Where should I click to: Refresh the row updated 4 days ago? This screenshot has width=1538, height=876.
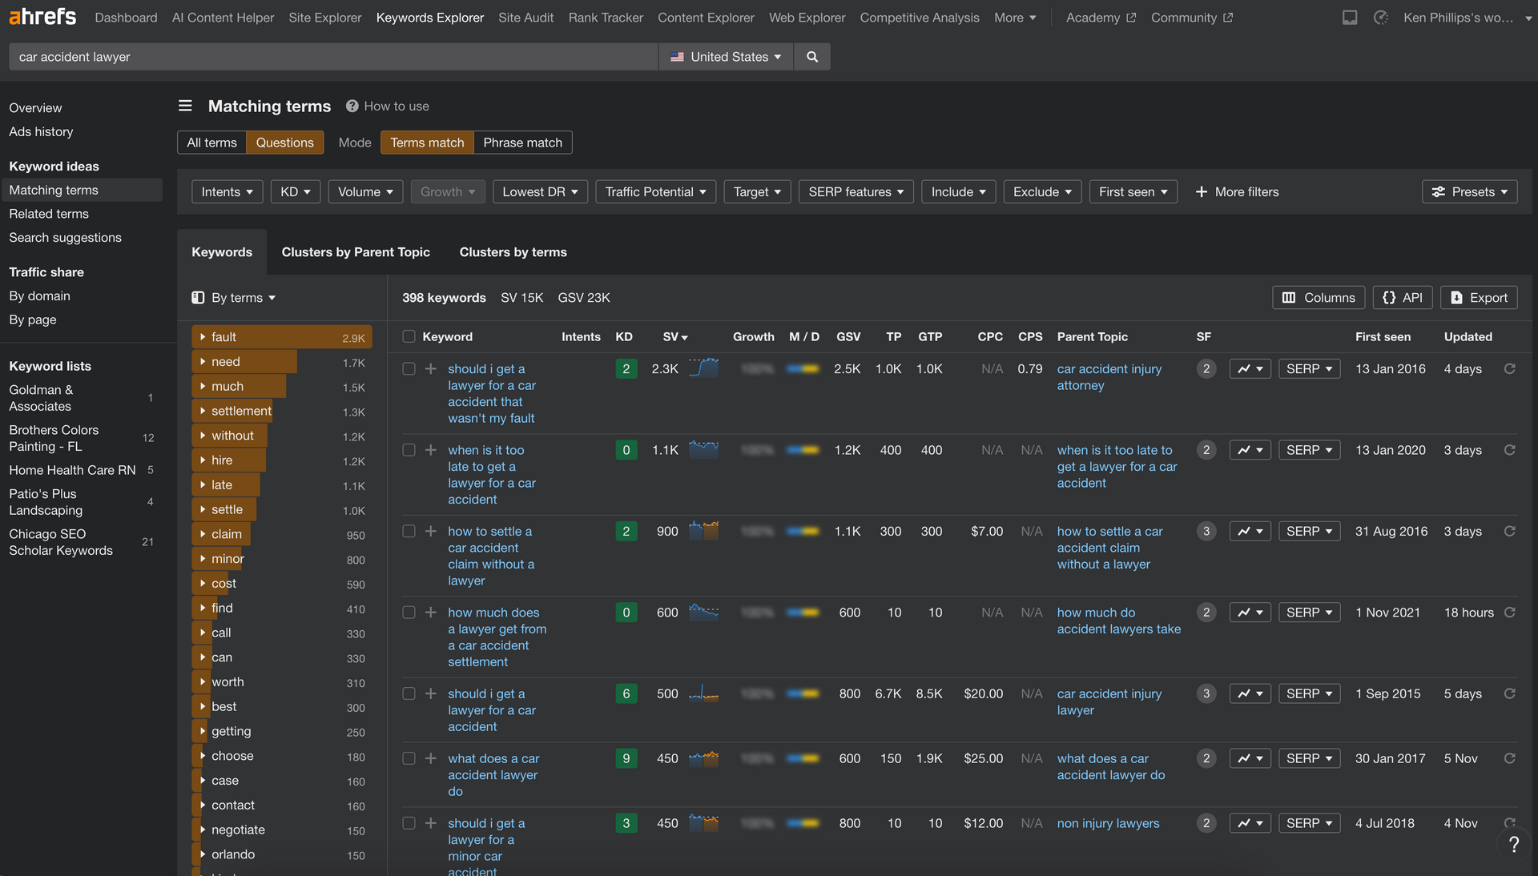pos(1509,369)
